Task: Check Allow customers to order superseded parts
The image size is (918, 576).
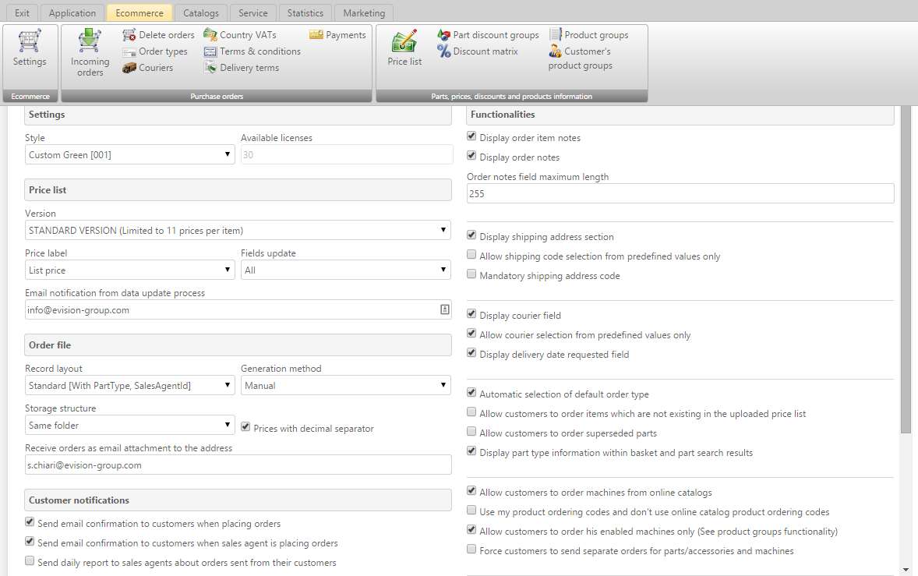Action: (x=471, y=431)
